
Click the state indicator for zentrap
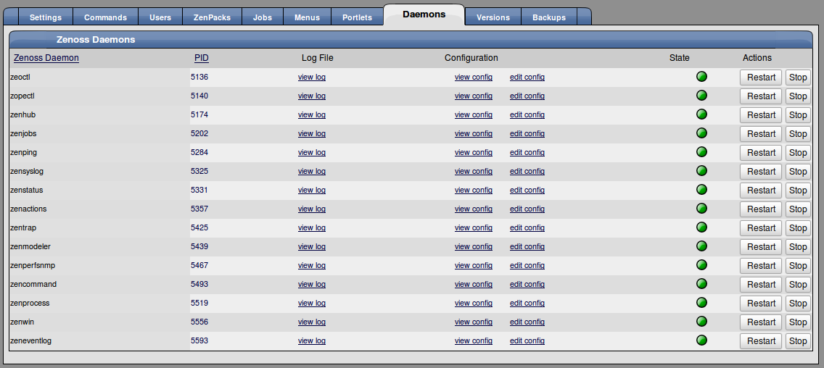[x=701, y=227]
